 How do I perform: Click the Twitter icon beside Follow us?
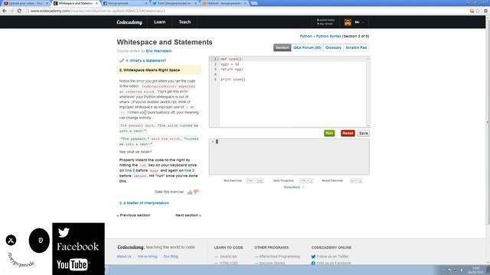click(x=313, y=257)
